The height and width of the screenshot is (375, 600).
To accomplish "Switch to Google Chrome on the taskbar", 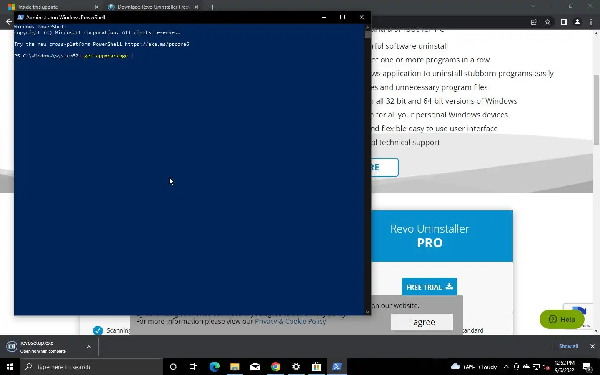I will click(x=275, y=367).
